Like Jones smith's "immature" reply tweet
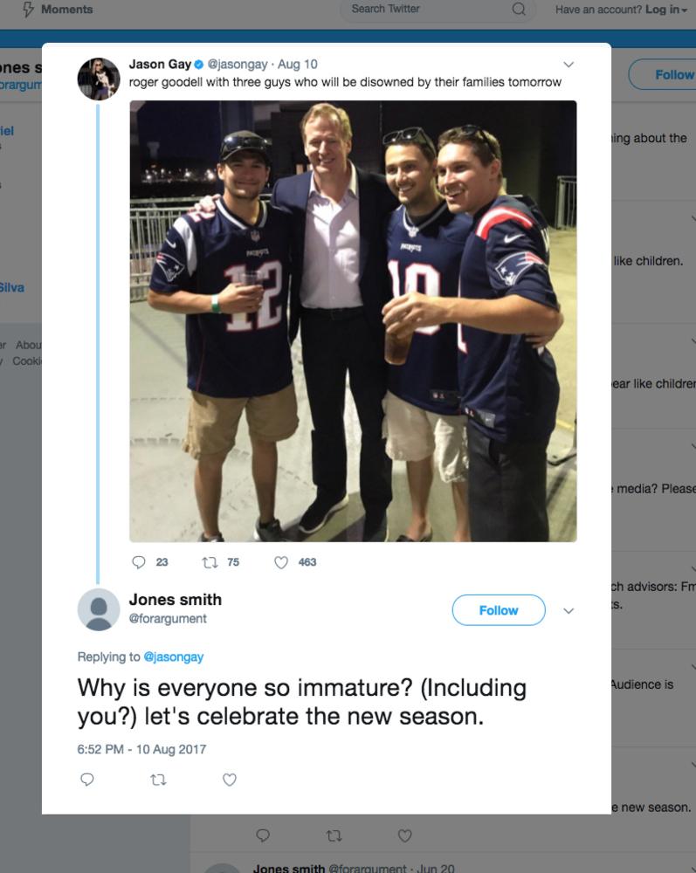696x873 pixels. [x=230, y=780]
